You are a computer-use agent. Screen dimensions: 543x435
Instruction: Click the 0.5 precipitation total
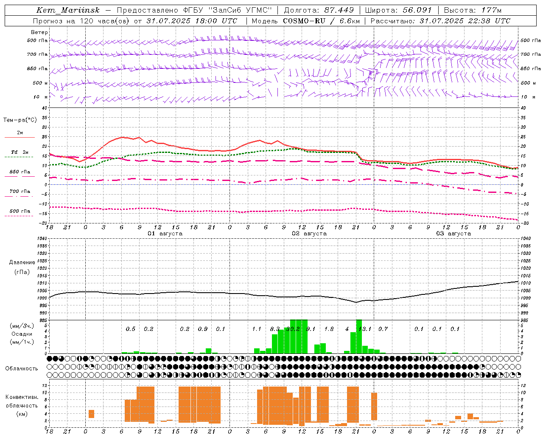click(x=131, y=329)
